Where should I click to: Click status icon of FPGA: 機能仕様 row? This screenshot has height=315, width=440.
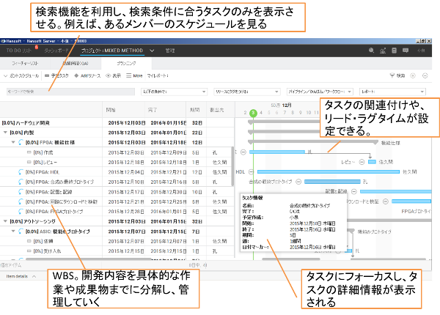coord(21,142)
